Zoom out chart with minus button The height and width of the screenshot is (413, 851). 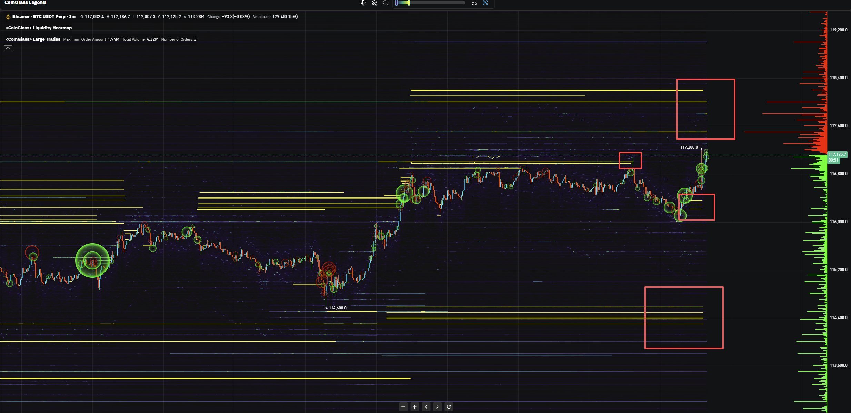403,407
